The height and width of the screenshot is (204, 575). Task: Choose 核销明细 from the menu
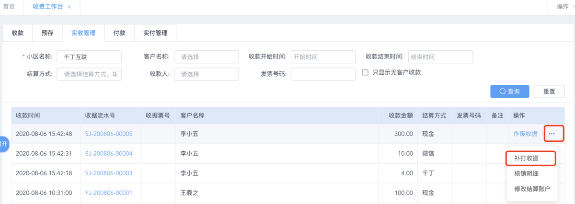[526, 173]
